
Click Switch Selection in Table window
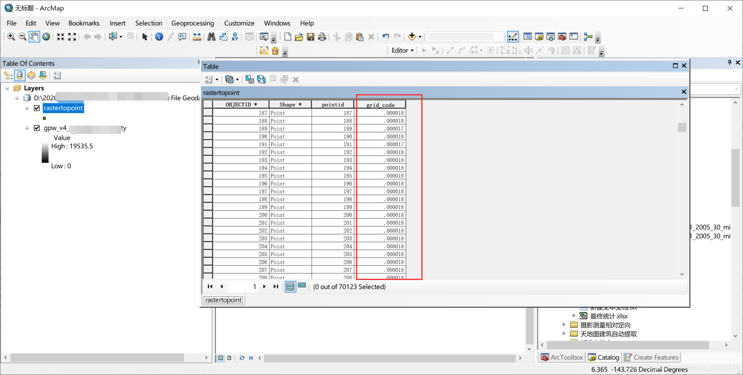click(x=261, y=80)
